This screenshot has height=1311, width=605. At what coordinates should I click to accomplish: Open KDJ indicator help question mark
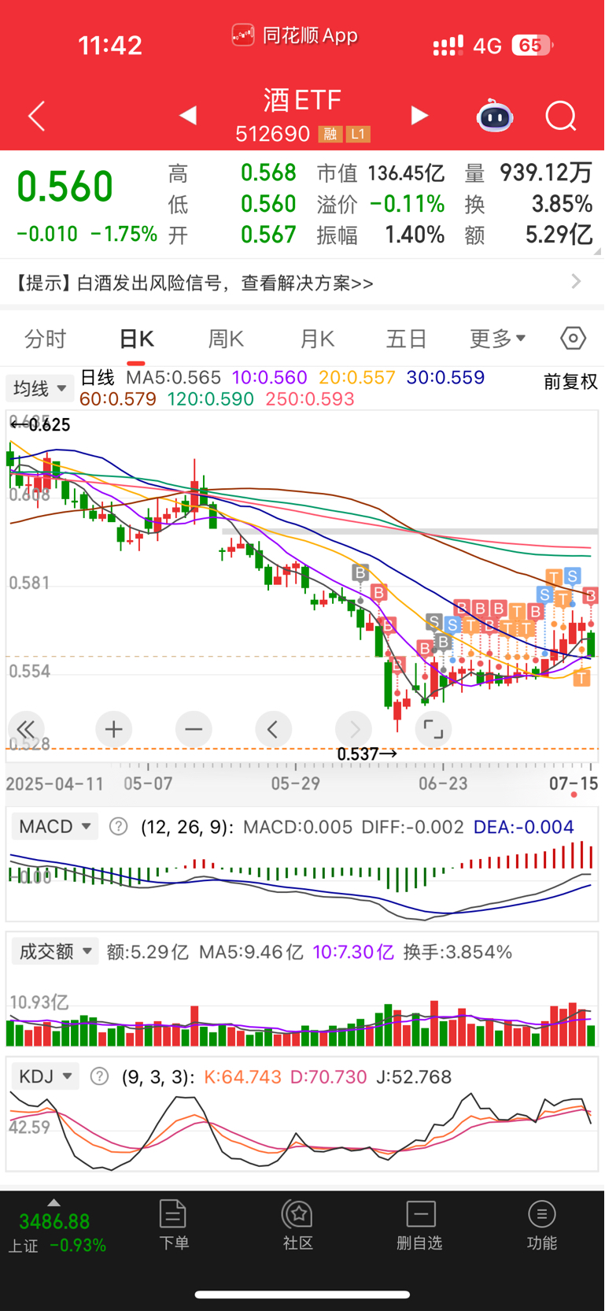[x=99, y=1076]
